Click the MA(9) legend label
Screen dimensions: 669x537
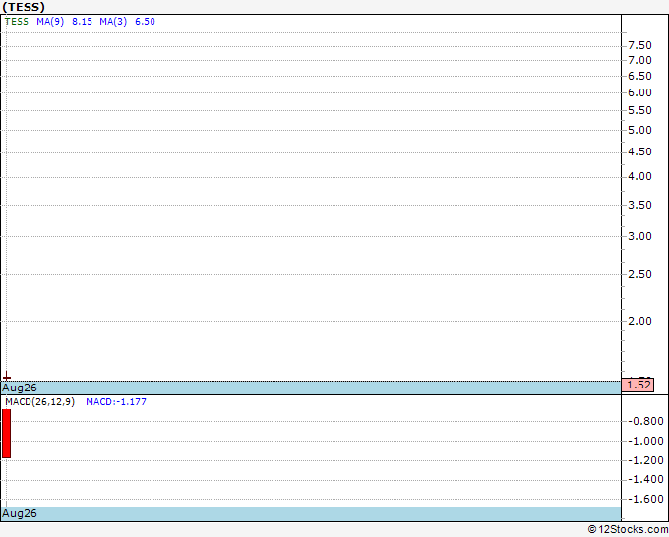coord(50,22)
